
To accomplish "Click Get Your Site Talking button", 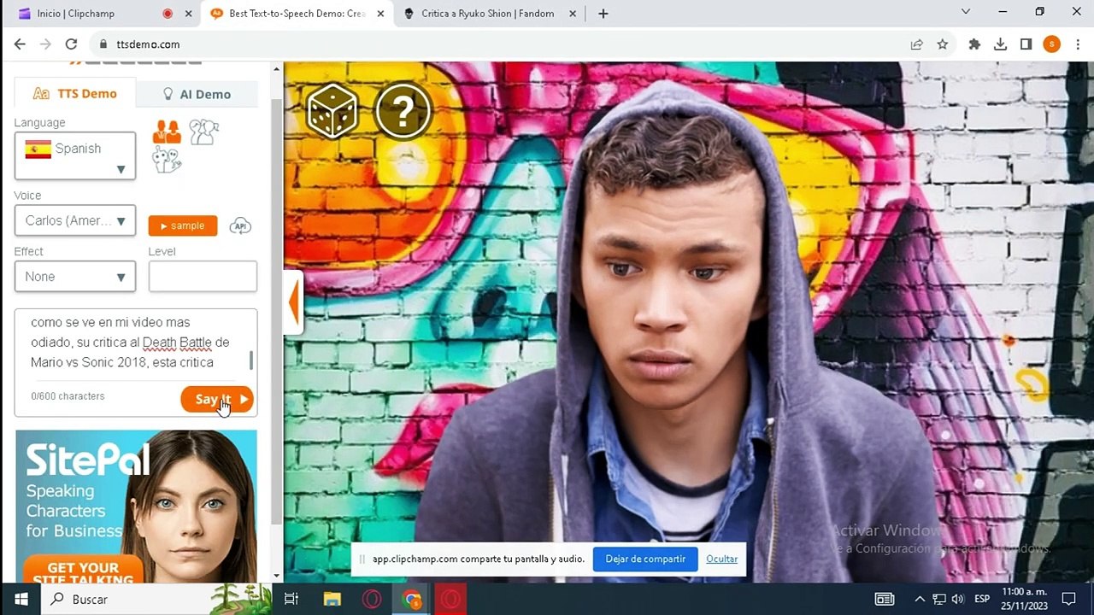I will tap(83, 571).
